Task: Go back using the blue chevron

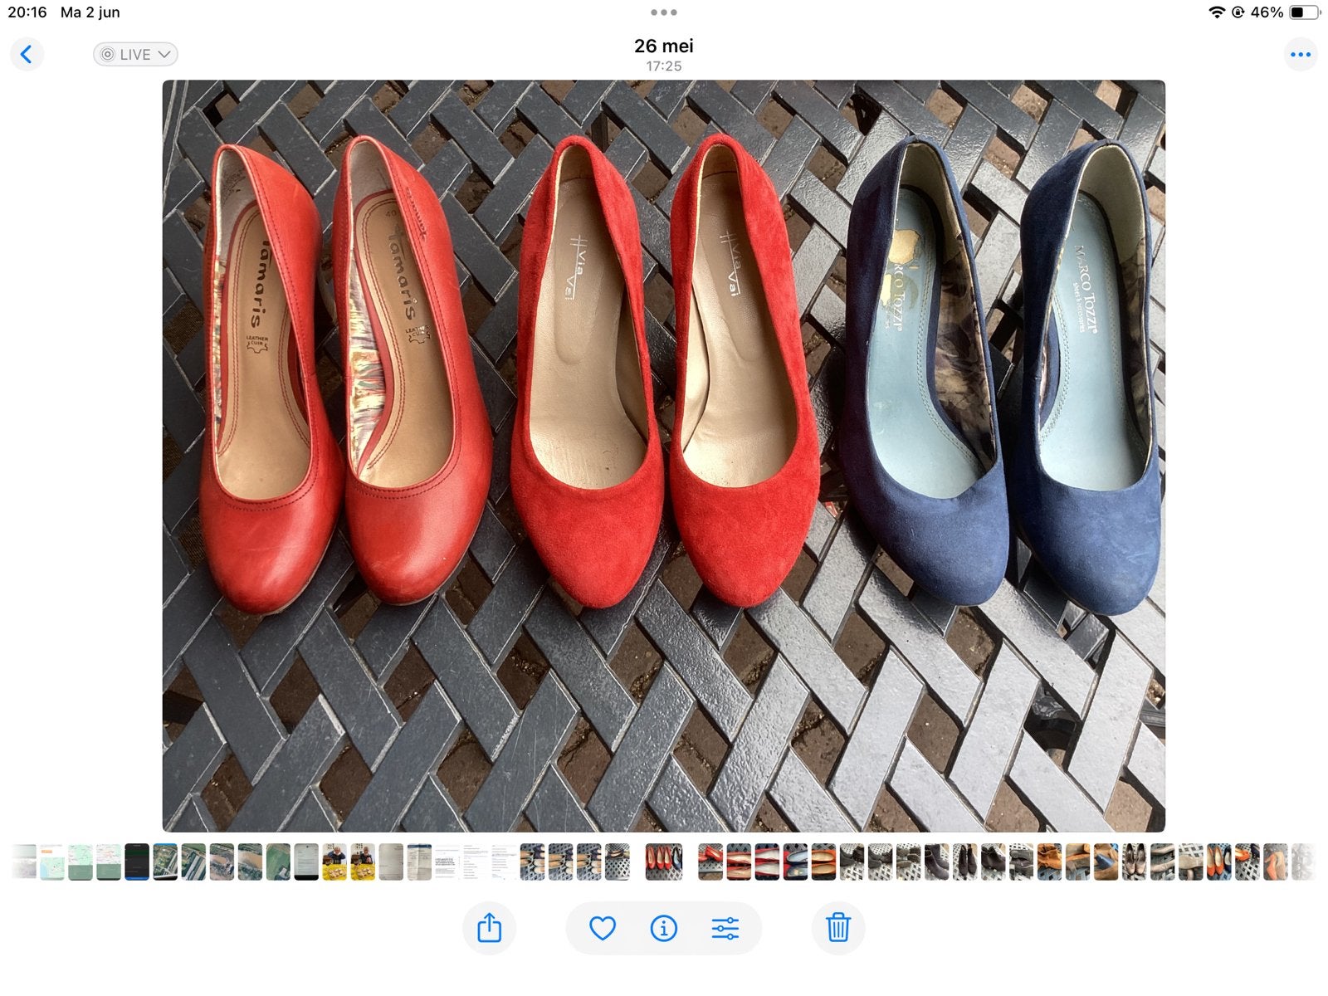Action: coord(27,55)
